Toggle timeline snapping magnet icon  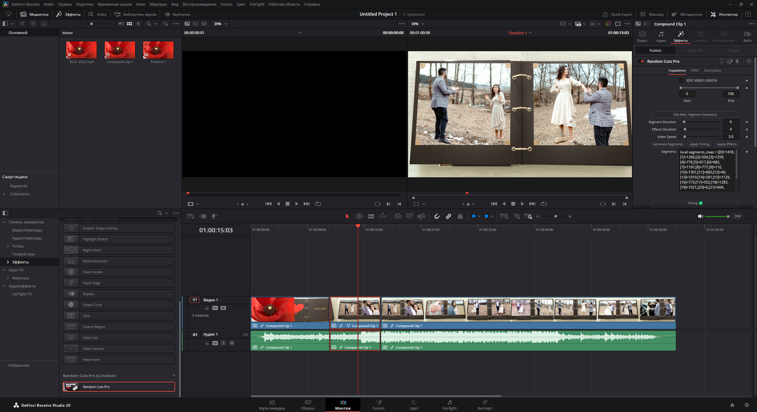coord(437,216)
